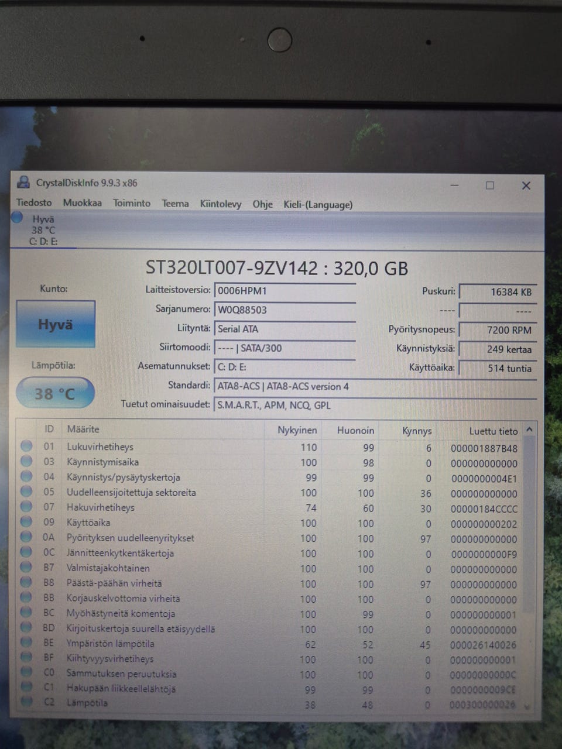Click the Siirtomoodi field SATA/300
Screen dimensions: 562x749
pyautogui.click(x=285, y=348)
